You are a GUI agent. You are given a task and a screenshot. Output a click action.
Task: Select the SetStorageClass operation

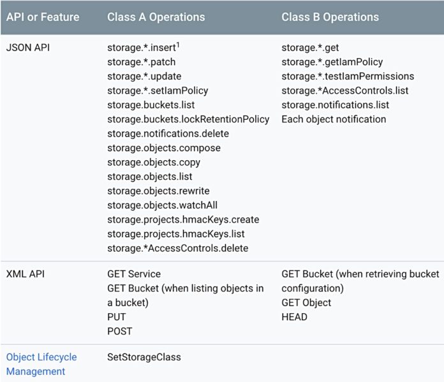point(144,357)
